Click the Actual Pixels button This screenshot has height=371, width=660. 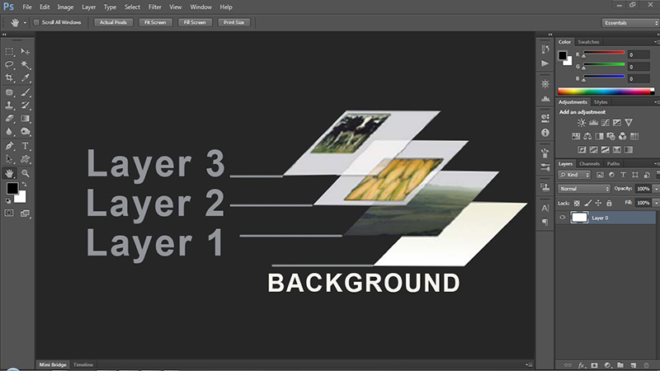(x=113, y=22)
